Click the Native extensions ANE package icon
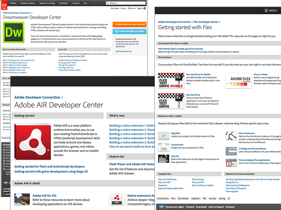Viewport: 281px width, 210px height. [x=118, y=198]
